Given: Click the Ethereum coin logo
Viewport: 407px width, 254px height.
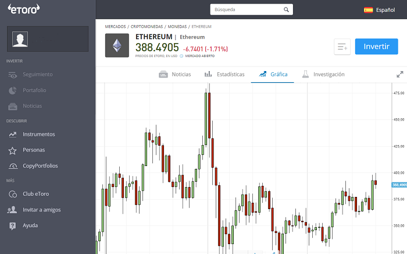Looking at the screenshot, I should (x=117, y=45).
